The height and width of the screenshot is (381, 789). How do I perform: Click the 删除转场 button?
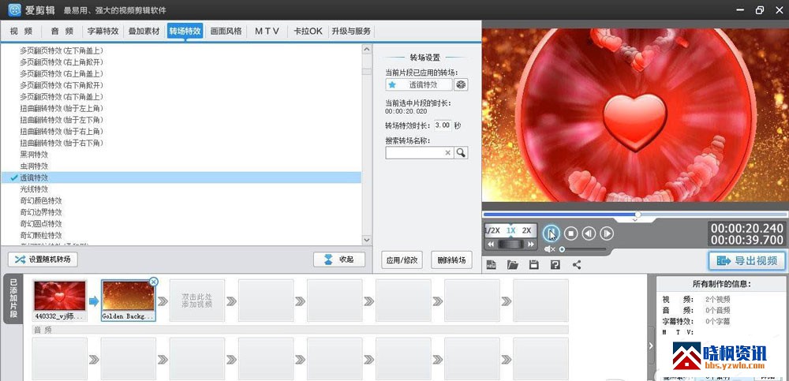[x=452, y=260]
